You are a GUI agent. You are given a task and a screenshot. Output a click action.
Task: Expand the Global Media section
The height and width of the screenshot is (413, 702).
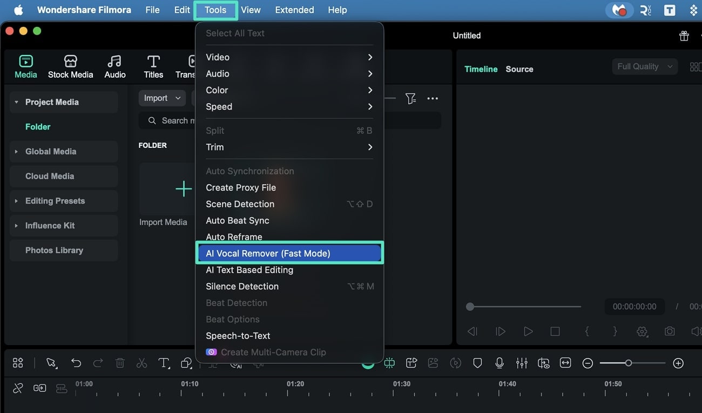tap(16, 152)
